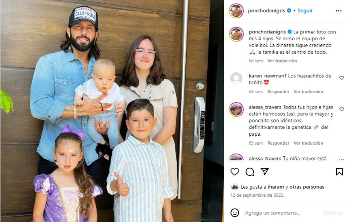Open the emoji picker smiley icon
This screenshot has height=222, width=348.
click(235, 213)
